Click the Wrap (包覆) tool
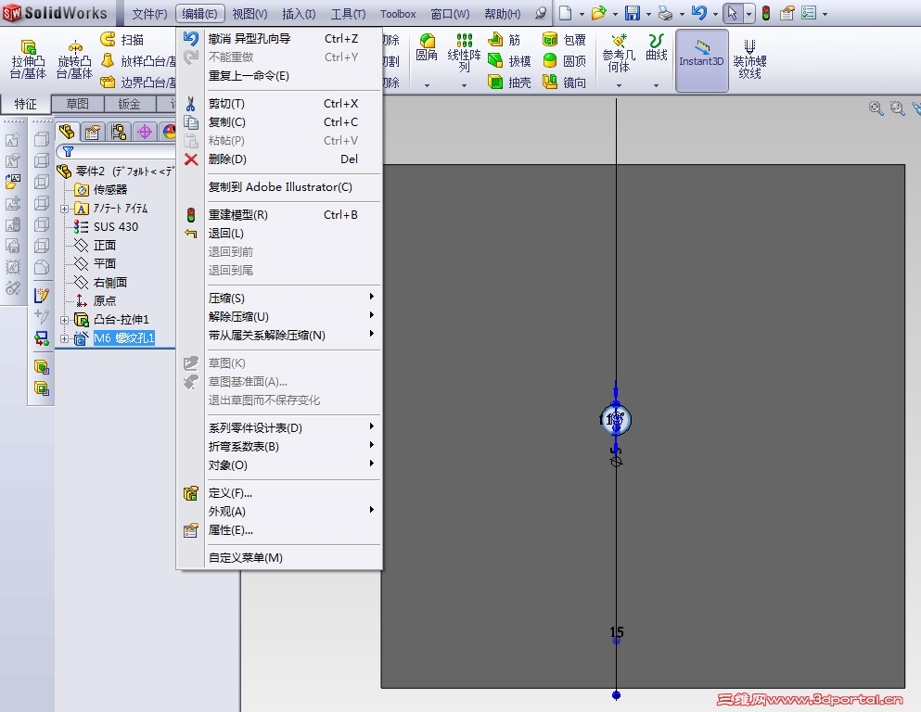Screen dimensions: 921x712 [564, 39]
